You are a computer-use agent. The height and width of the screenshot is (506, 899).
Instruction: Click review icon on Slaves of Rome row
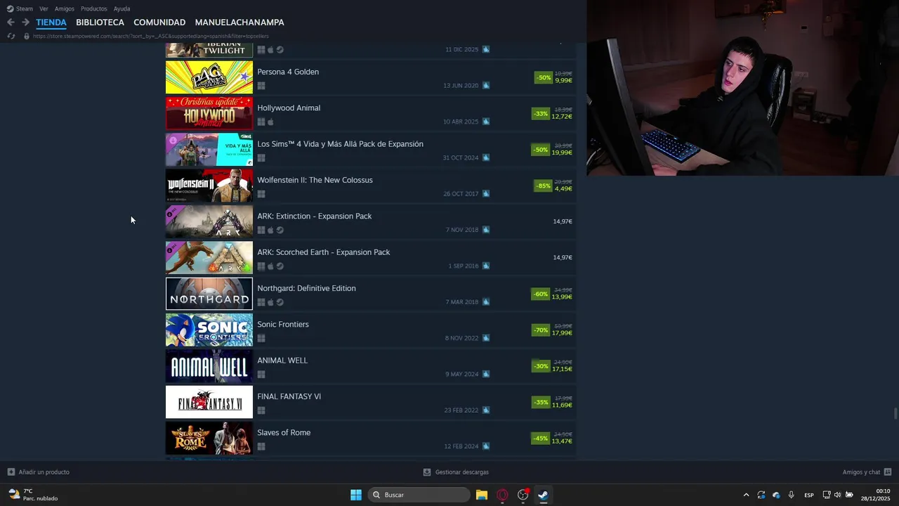pyautogui.click(x=486, y=446)
